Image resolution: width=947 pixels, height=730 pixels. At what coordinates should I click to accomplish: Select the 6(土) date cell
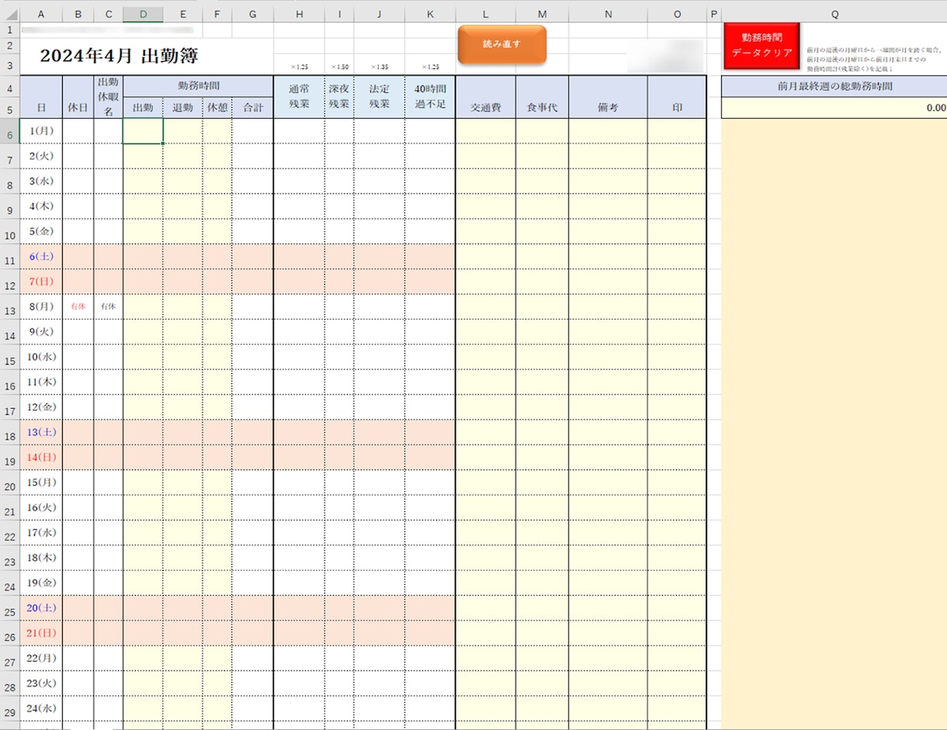tap(41, 256)
